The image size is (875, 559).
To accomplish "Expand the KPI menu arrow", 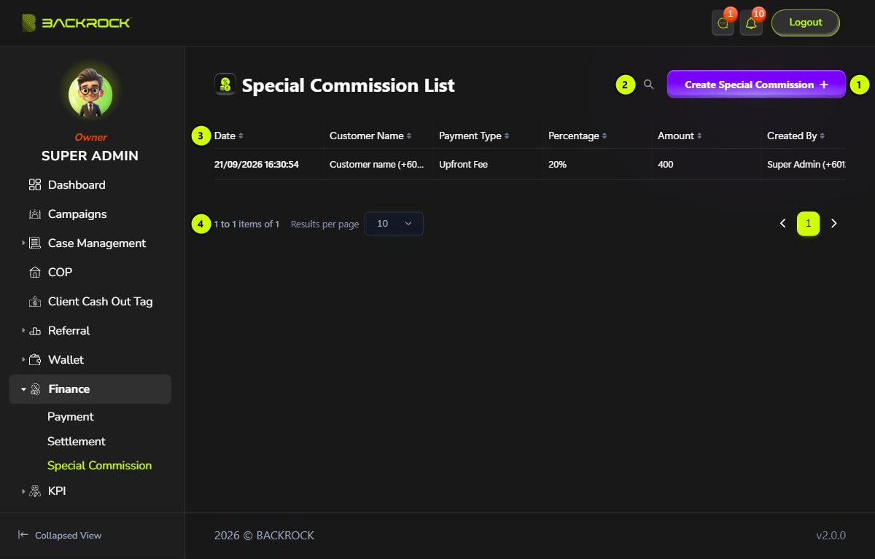I will tap(23, 491).
